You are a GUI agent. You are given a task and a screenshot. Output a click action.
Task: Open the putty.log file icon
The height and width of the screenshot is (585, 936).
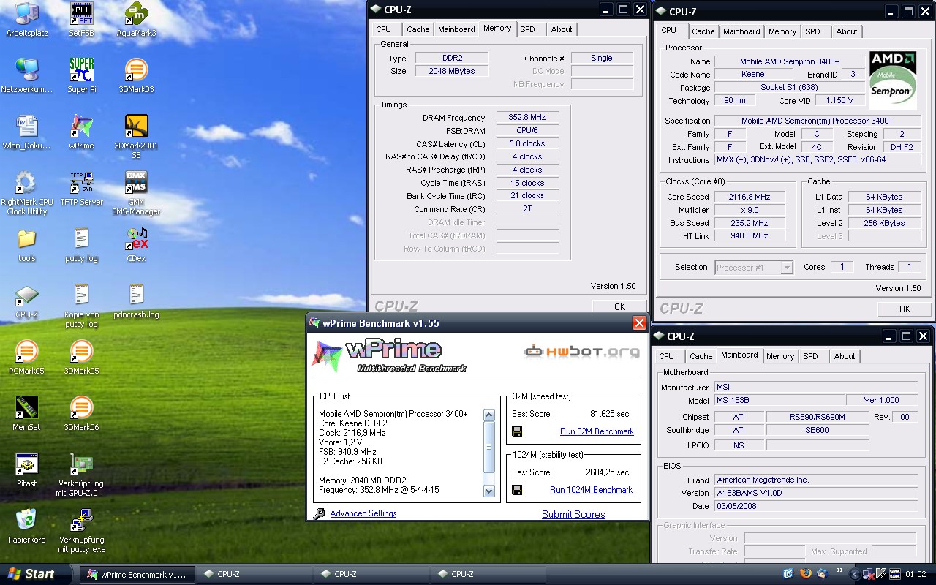point(82,238)
